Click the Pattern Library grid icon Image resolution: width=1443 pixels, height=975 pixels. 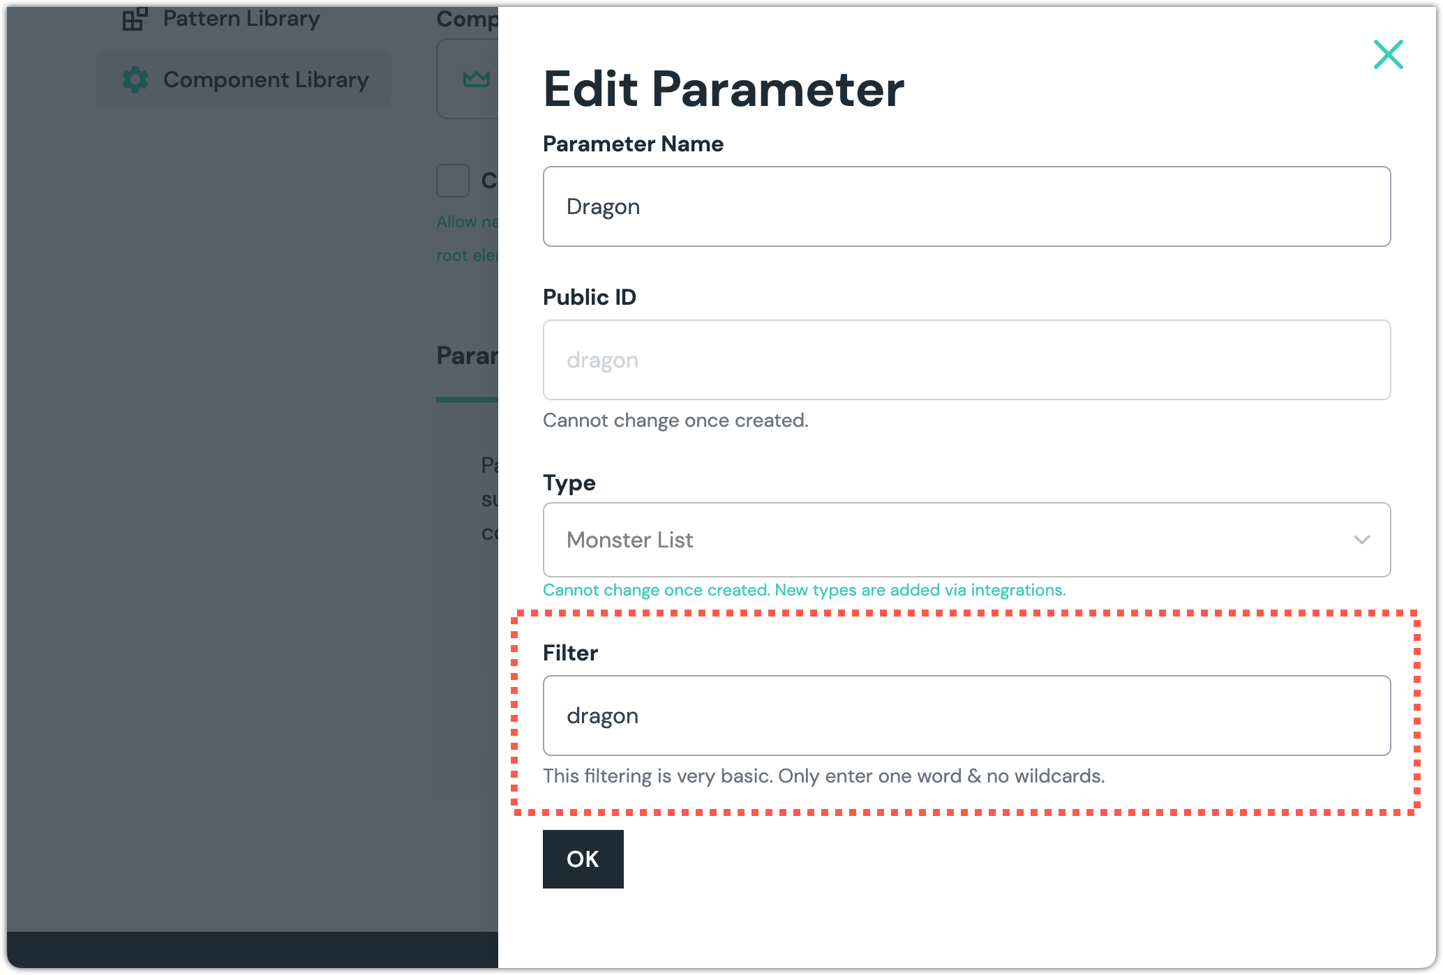135,19
